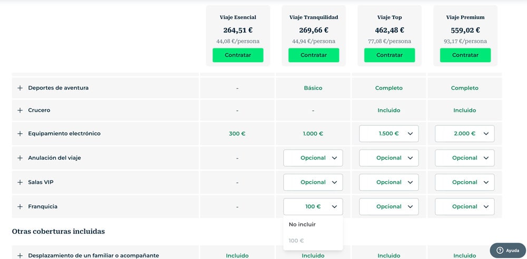Screen dimensions: 527x259
Task: Choose the 100 € option in open list
Action: (x=297, y=241)
